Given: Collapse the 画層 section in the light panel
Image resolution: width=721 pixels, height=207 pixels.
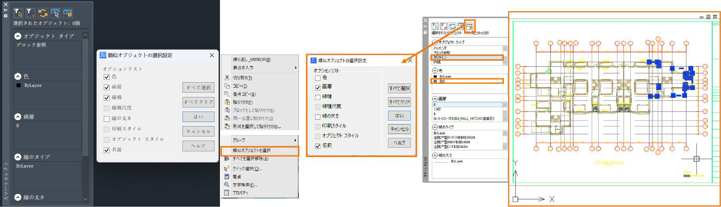Looking at the screenshot, I should [x=435, y=99].
